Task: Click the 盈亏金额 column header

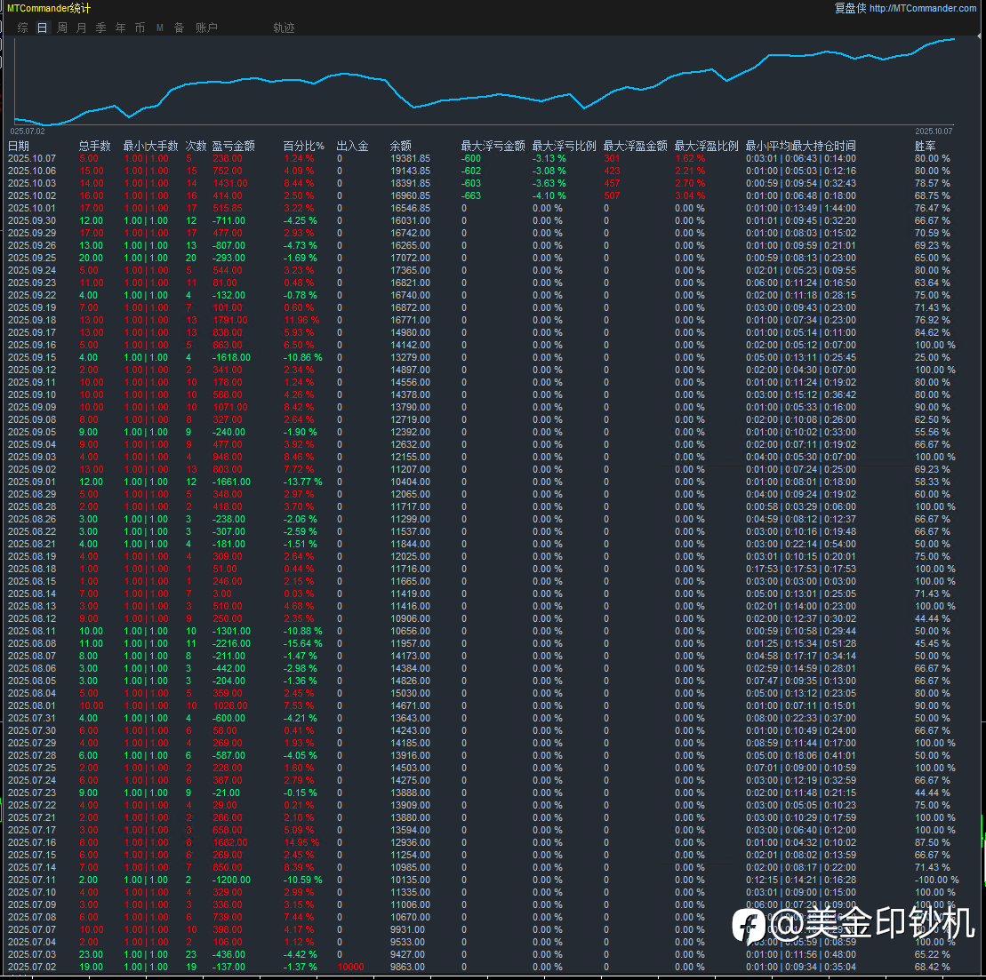Action: 233,146
